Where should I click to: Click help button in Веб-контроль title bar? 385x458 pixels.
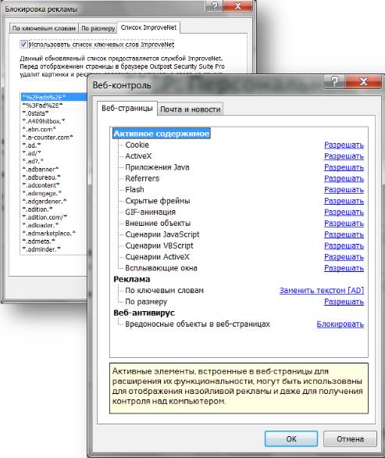(334, 81)
